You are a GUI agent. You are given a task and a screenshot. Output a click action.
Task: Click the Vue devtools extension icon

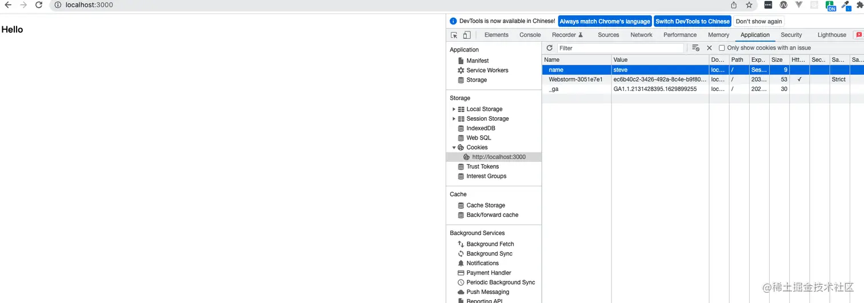[799, 5]
